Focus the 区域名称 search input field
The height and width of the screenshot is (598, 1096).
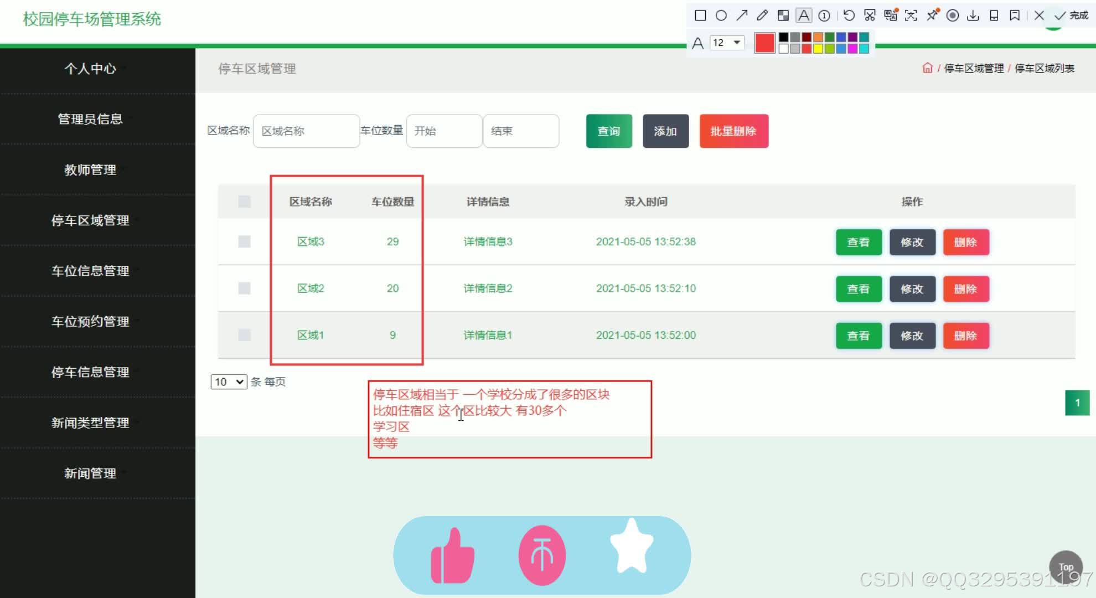306,131
